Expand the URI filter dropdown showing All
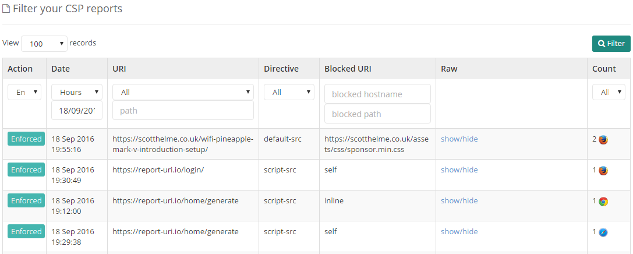The width and height of the screenshot is (633, 254). tap(183, 92)
